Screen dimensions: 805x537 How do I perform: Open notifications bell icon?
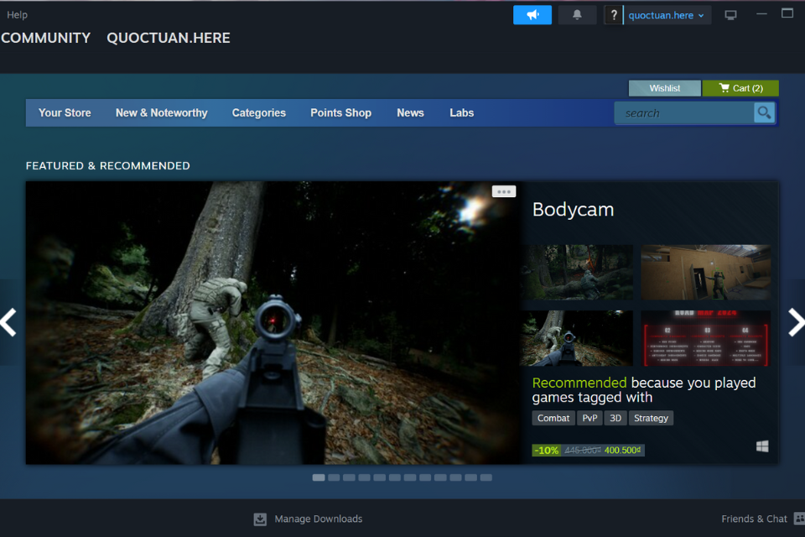click(577, 15)
